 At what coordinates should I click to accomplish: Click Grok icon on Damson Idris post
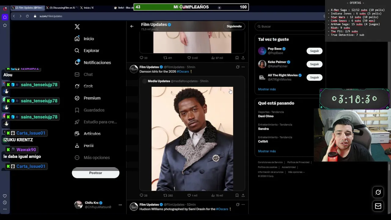[x=238, y=67]
